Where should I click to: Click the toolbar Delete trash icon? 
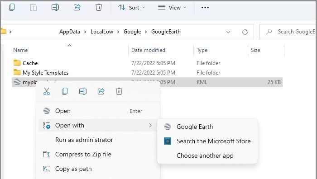click(x=98, y=8)
